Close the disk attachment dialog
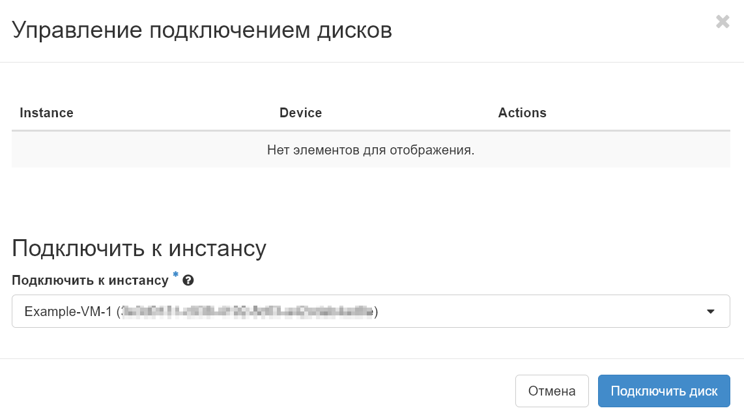This screenshot has height=419, width=744. point(723,22)
